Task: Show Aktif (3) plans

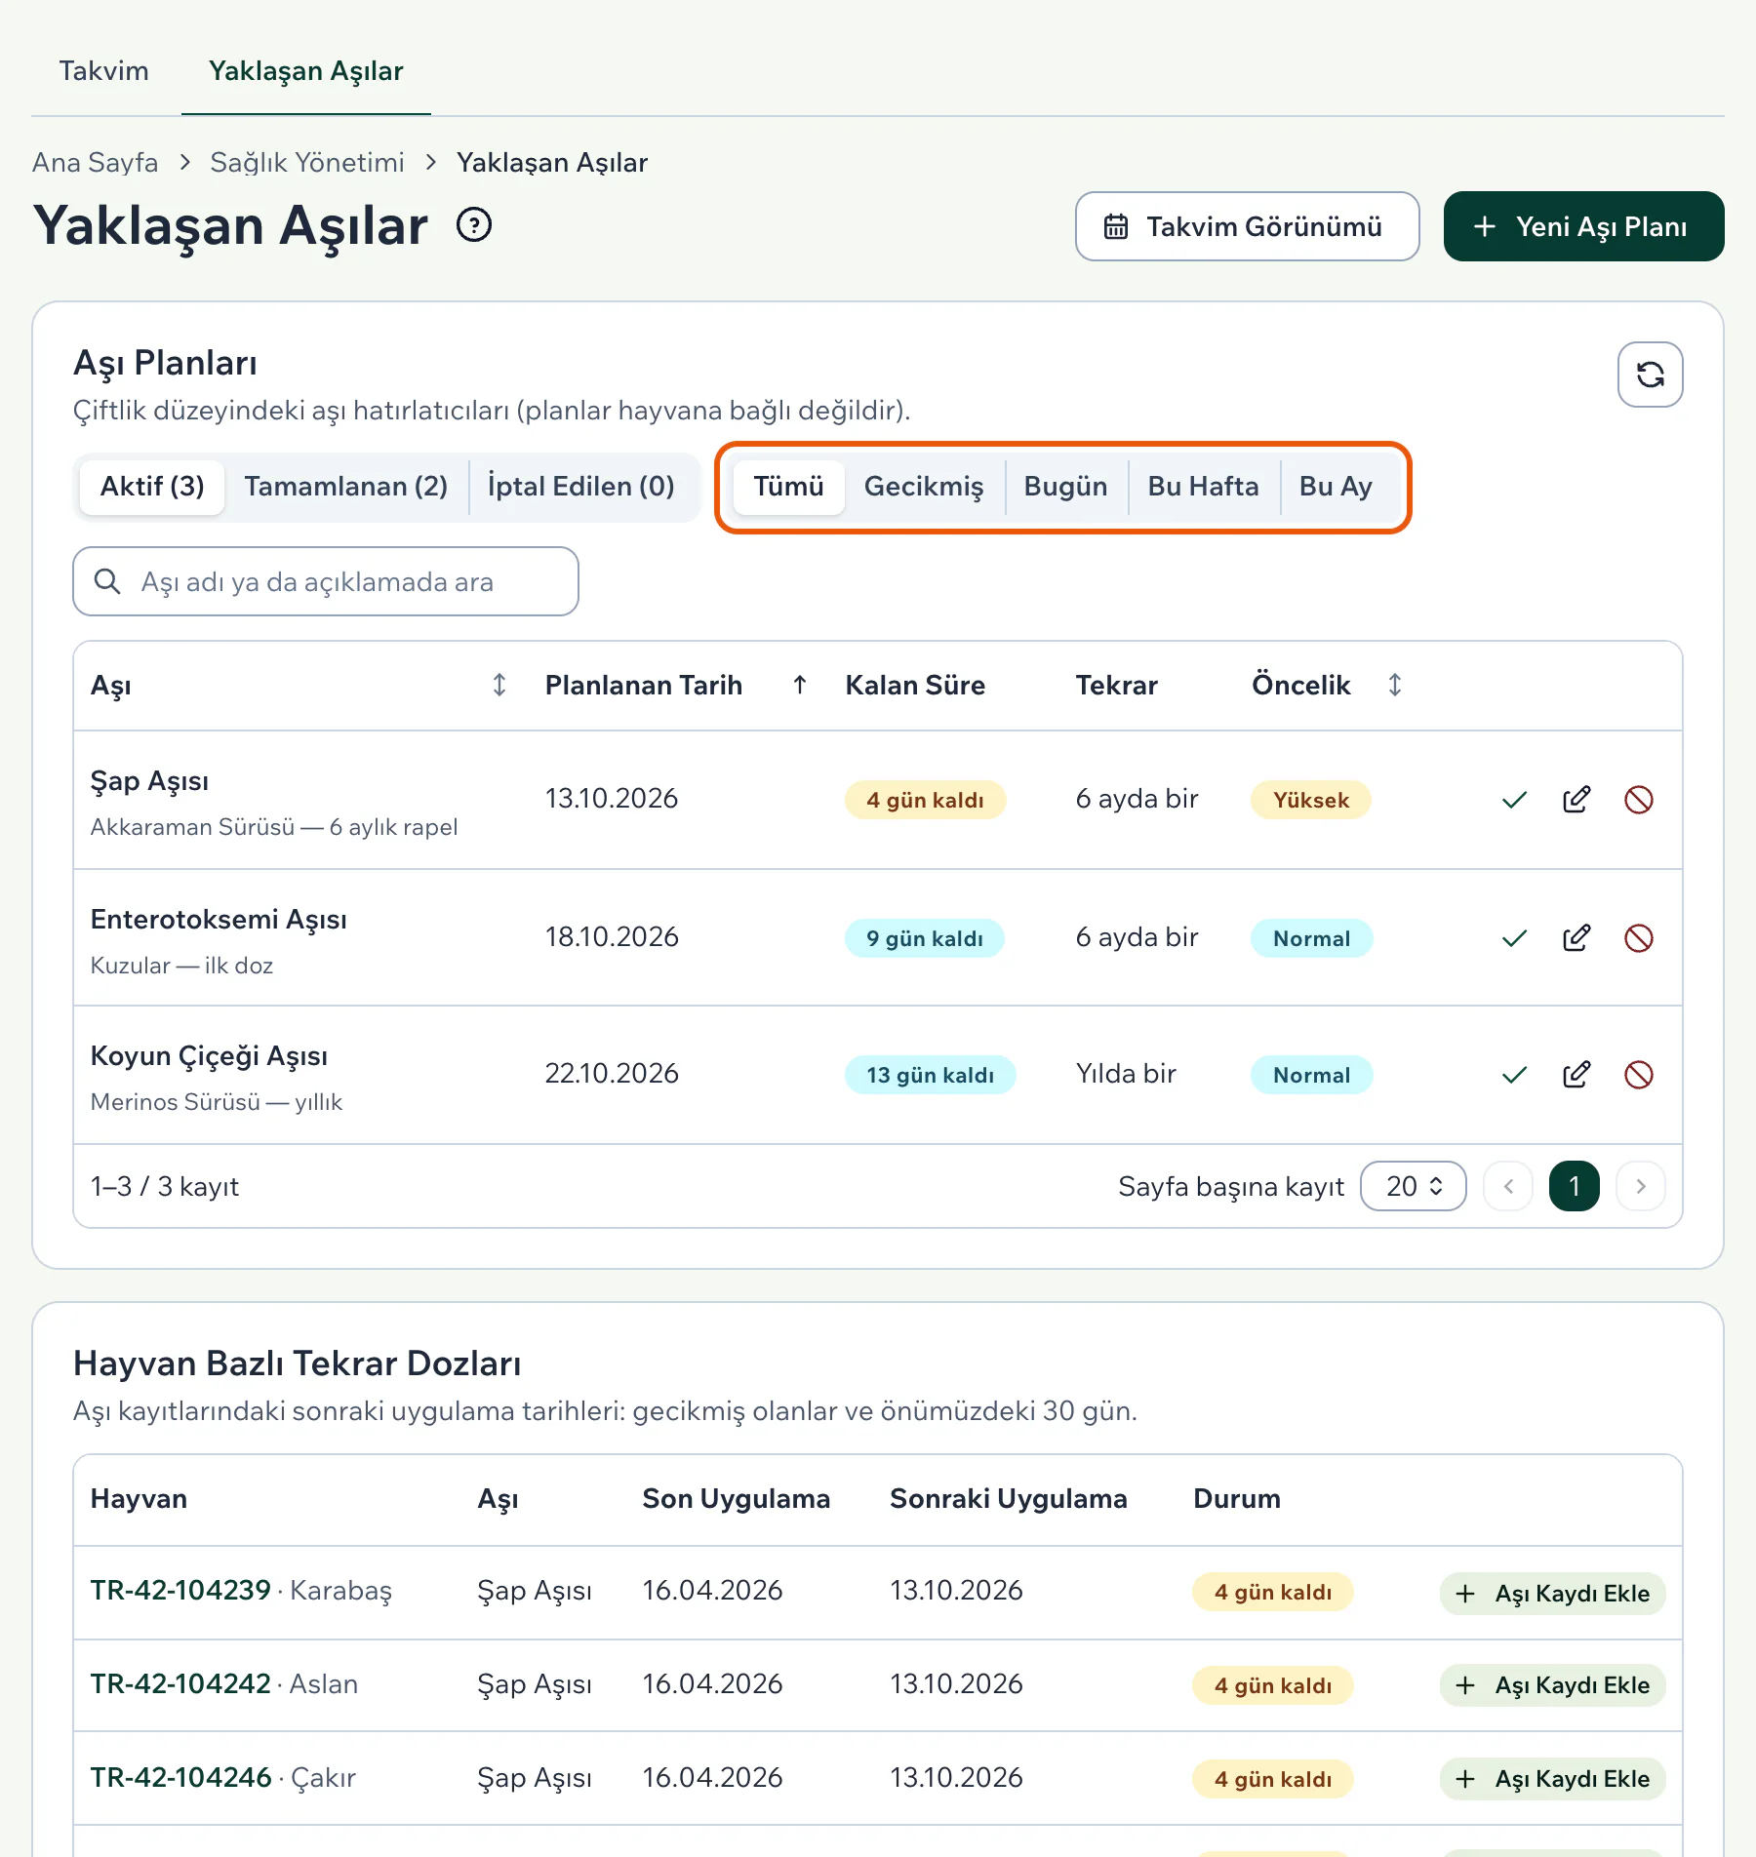Action: point(152,487)
